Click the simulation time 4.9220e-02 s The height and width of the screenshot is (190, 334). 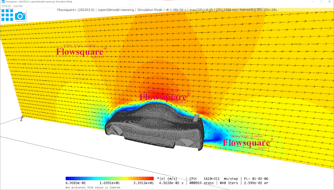171,183
